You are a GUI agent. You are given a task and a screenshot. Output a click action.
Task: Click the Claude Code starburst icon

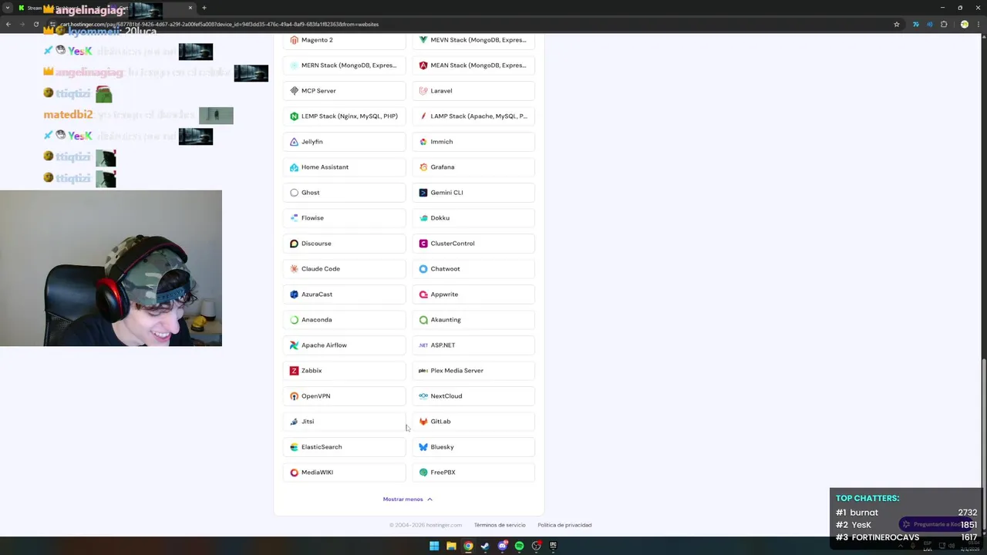click(x=294, y=269)
